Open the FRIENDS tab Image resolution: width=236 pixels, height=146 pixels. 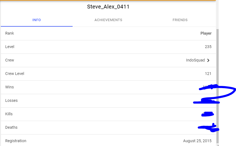pos(180,20)
